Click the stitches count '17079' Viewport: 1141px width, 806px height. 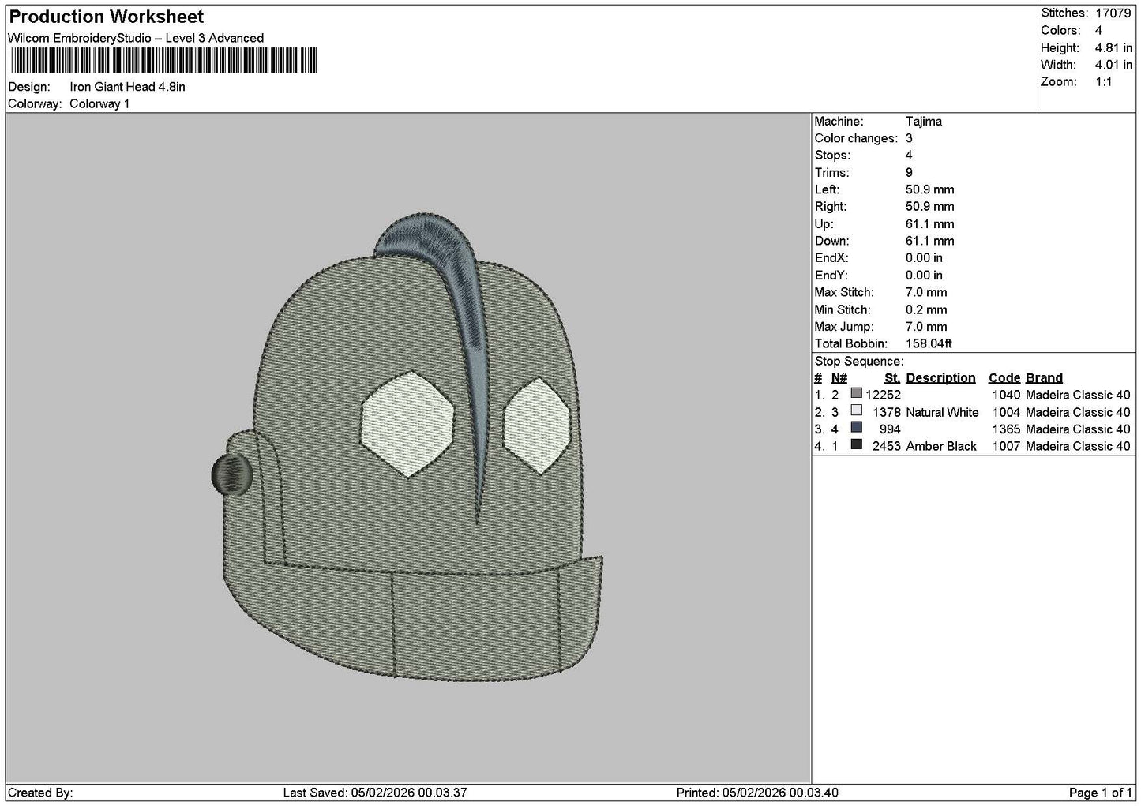pyautogui.click(x=1113, y=13)
